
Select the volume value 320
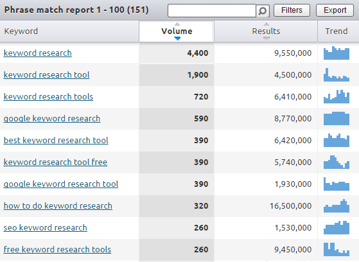pos(201,206)
